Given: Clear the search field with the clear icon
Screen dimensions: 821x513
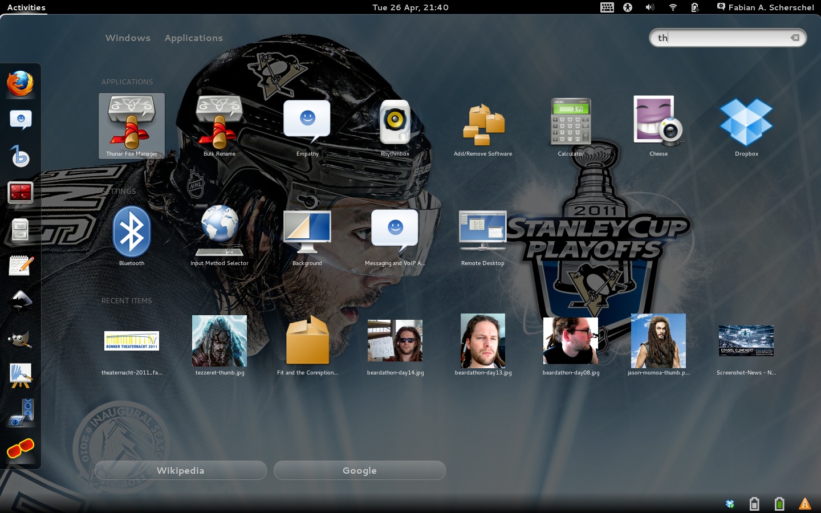Looking at the screenshot, I should coord(795,38).
